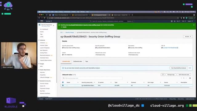The width and height of the screenshot is (197, 111).
Task: Open a new browser tab with plus button
Action: (x=132, y=15)
